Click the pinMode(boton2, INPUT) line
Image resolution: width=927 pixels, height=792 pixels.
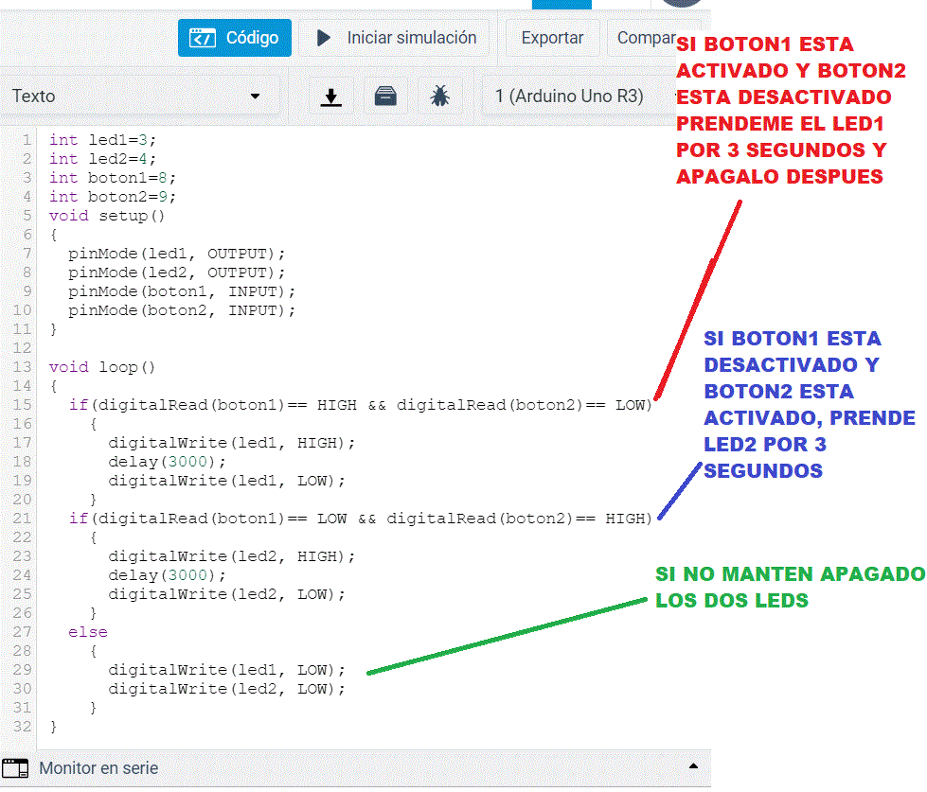click(182, 310)
